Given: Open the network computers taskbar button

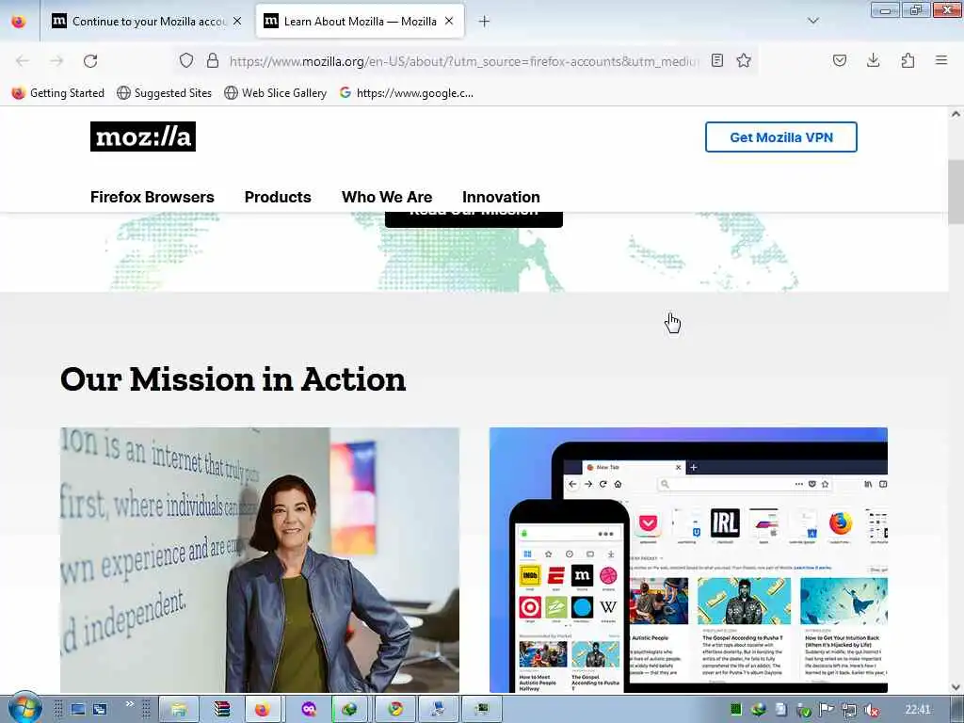Looking at the screenshot, I should (438, 710).
